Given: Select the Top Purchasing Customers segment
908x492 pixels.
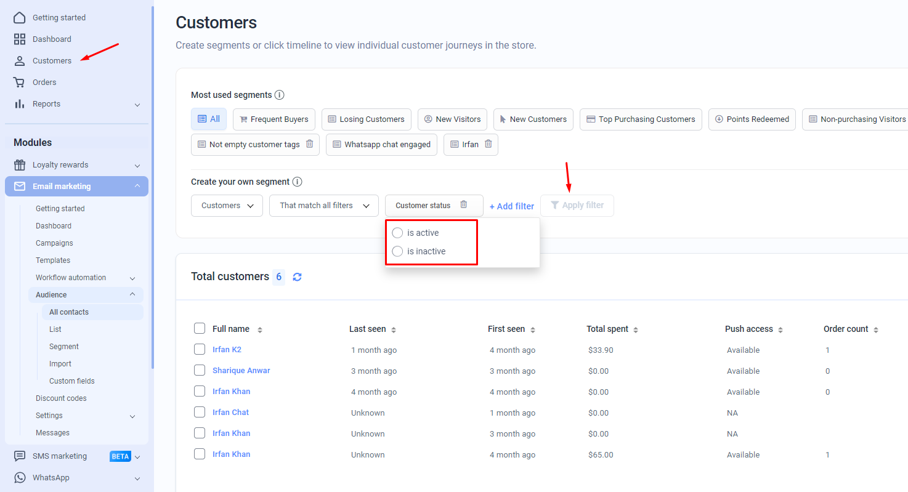Looking at the screenshot, I should [x=641, y=119].
